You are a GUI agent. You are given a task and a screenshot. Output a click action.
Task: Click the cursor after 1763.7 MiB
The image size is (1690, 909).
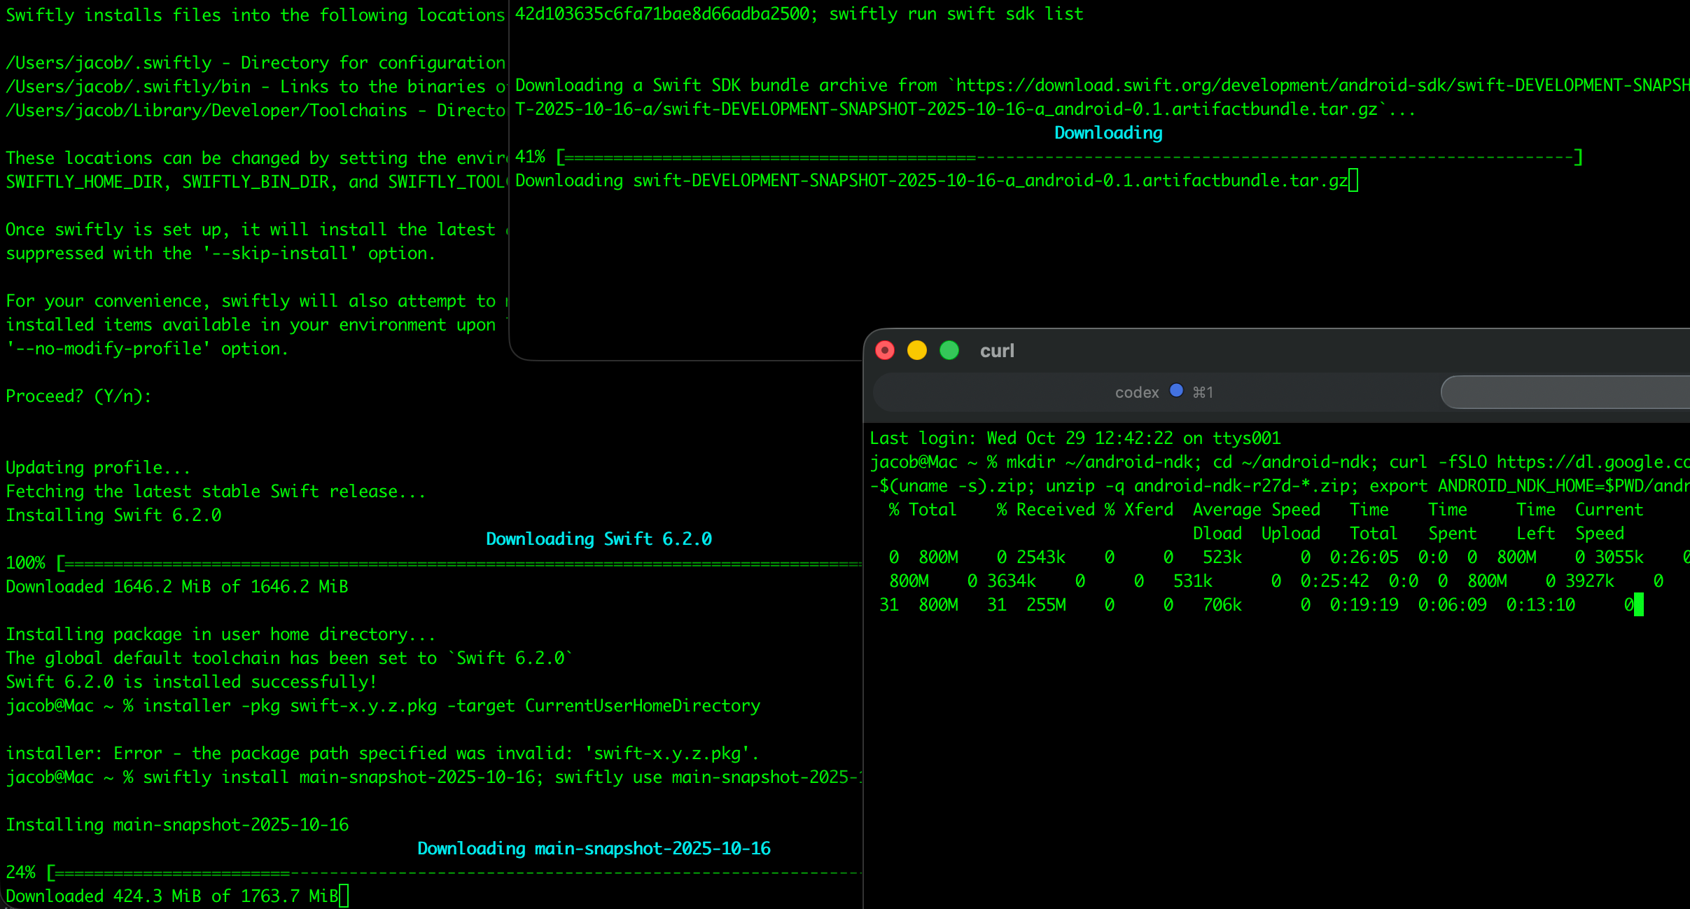[344, 896]
